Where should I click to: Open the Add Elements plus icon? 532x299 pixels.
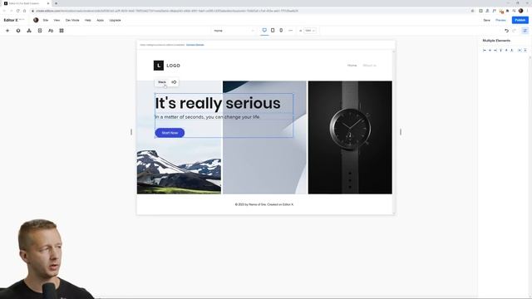pyautogui.click(x=7, y=31)
